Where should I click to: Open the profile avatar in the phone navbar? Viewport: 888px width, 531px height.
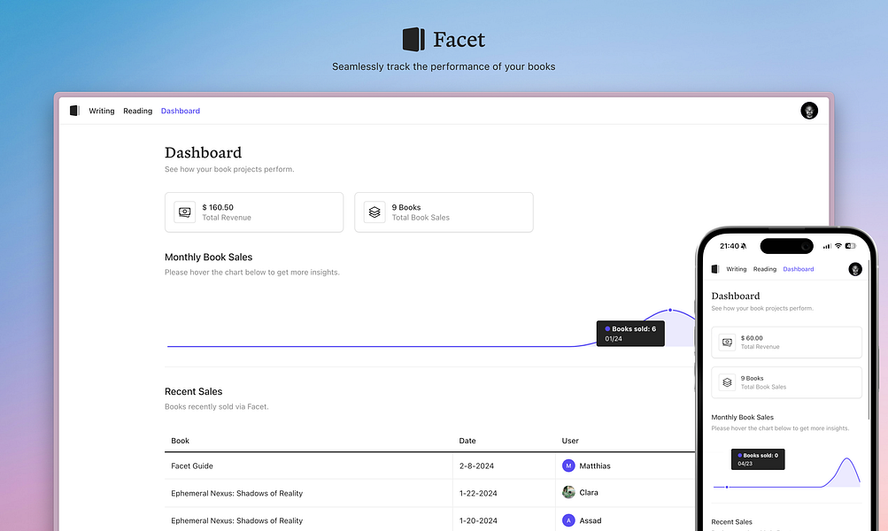pos(854,269)
